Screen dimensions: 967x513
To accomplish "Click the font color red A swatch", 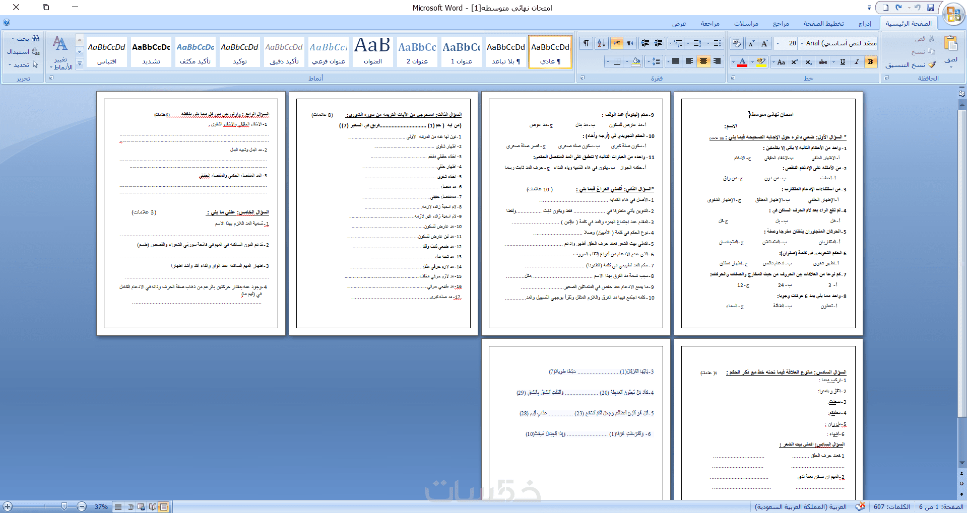I will [x=742, y=62].
